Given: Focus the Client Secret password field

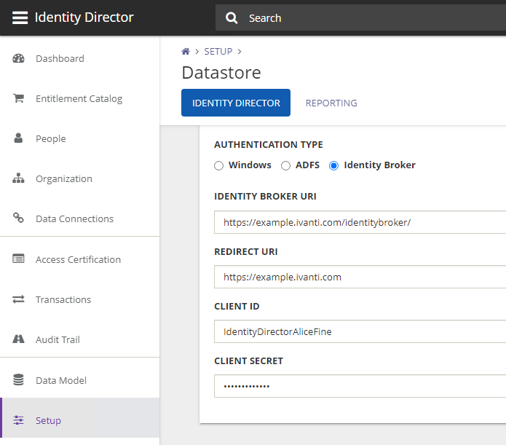Looking at the screenshot, I should tap(360, 386).
